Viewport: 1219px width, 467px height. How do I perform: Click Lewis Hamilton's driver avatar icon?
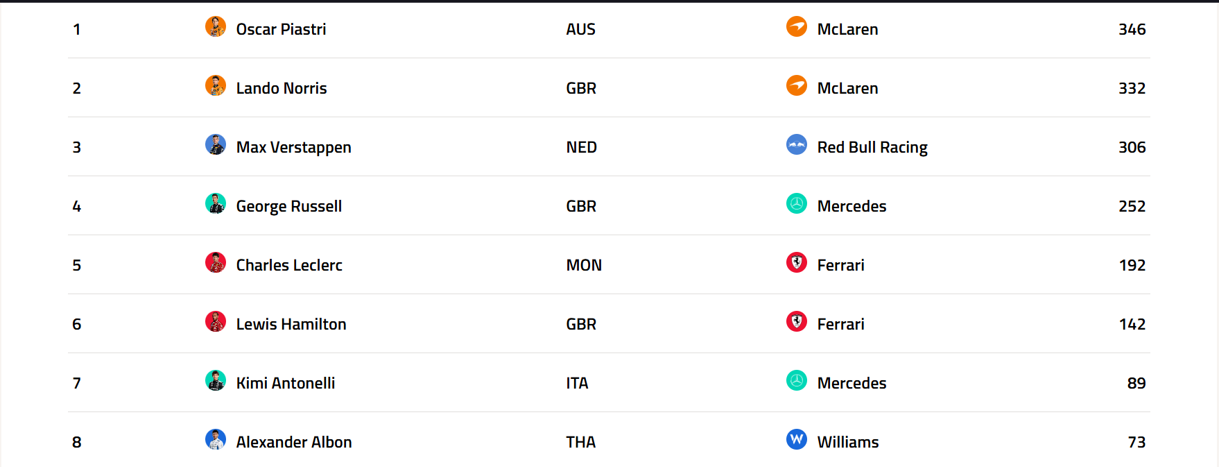pos(216,322)
